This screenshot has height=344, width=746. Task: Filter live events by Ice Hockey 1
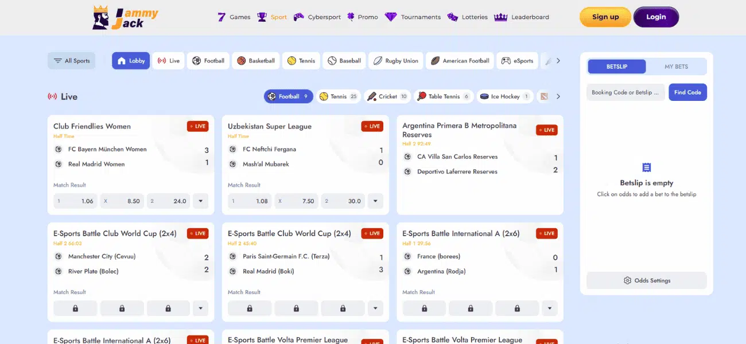click(505, 96)
